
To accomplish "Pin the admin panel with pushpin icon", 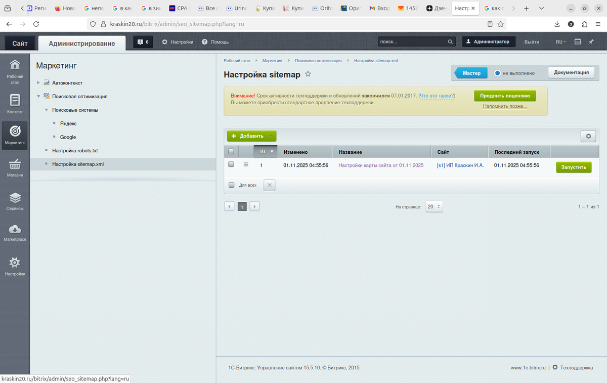I will [591, 42].
